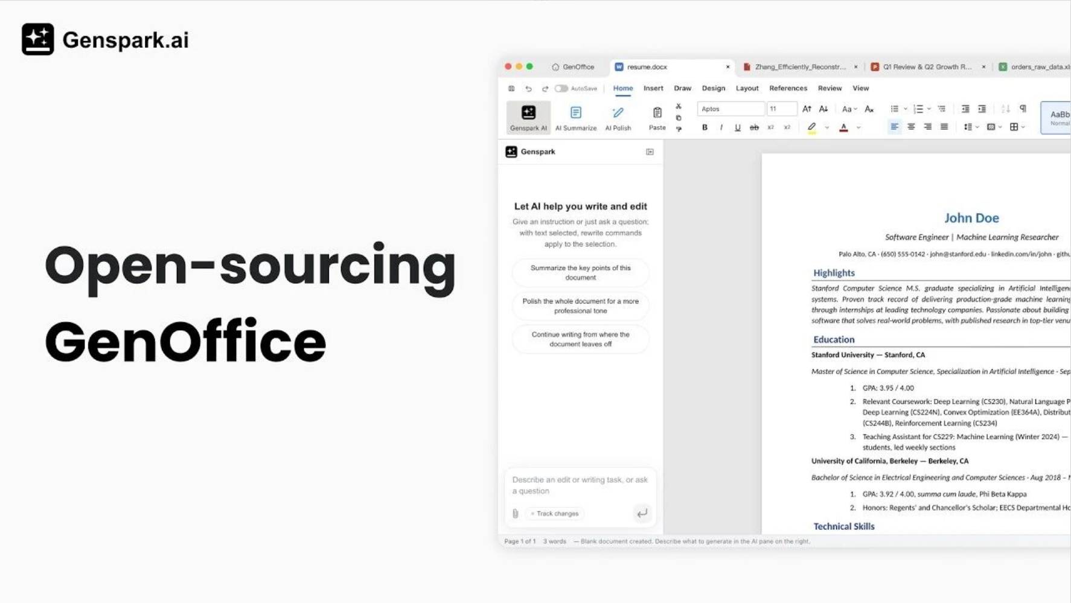Switch to the GenOffice home tab
Image resolution: width=1071 pixels, height=603 pixels.
point(573,67)
